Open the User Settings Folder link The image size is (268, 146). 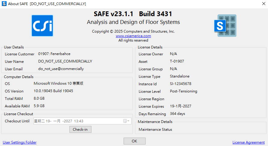pos(20,142)
